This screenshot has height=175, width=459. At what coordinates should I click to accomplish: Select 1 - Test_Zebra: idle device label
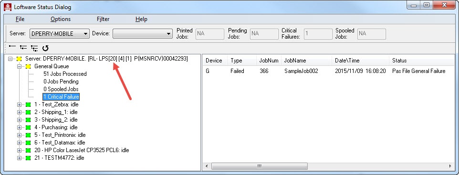[56, 104]
